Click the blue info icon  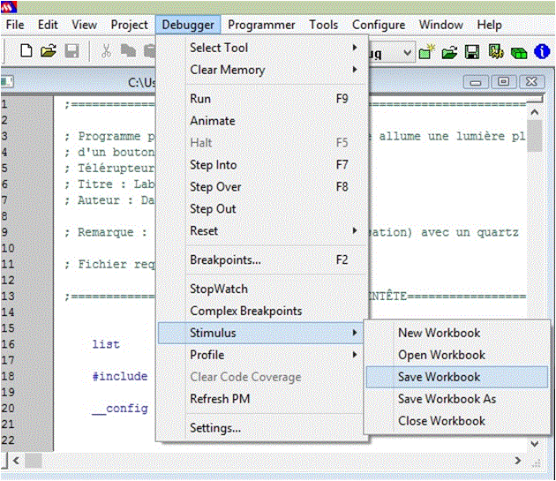click(542, 52)
